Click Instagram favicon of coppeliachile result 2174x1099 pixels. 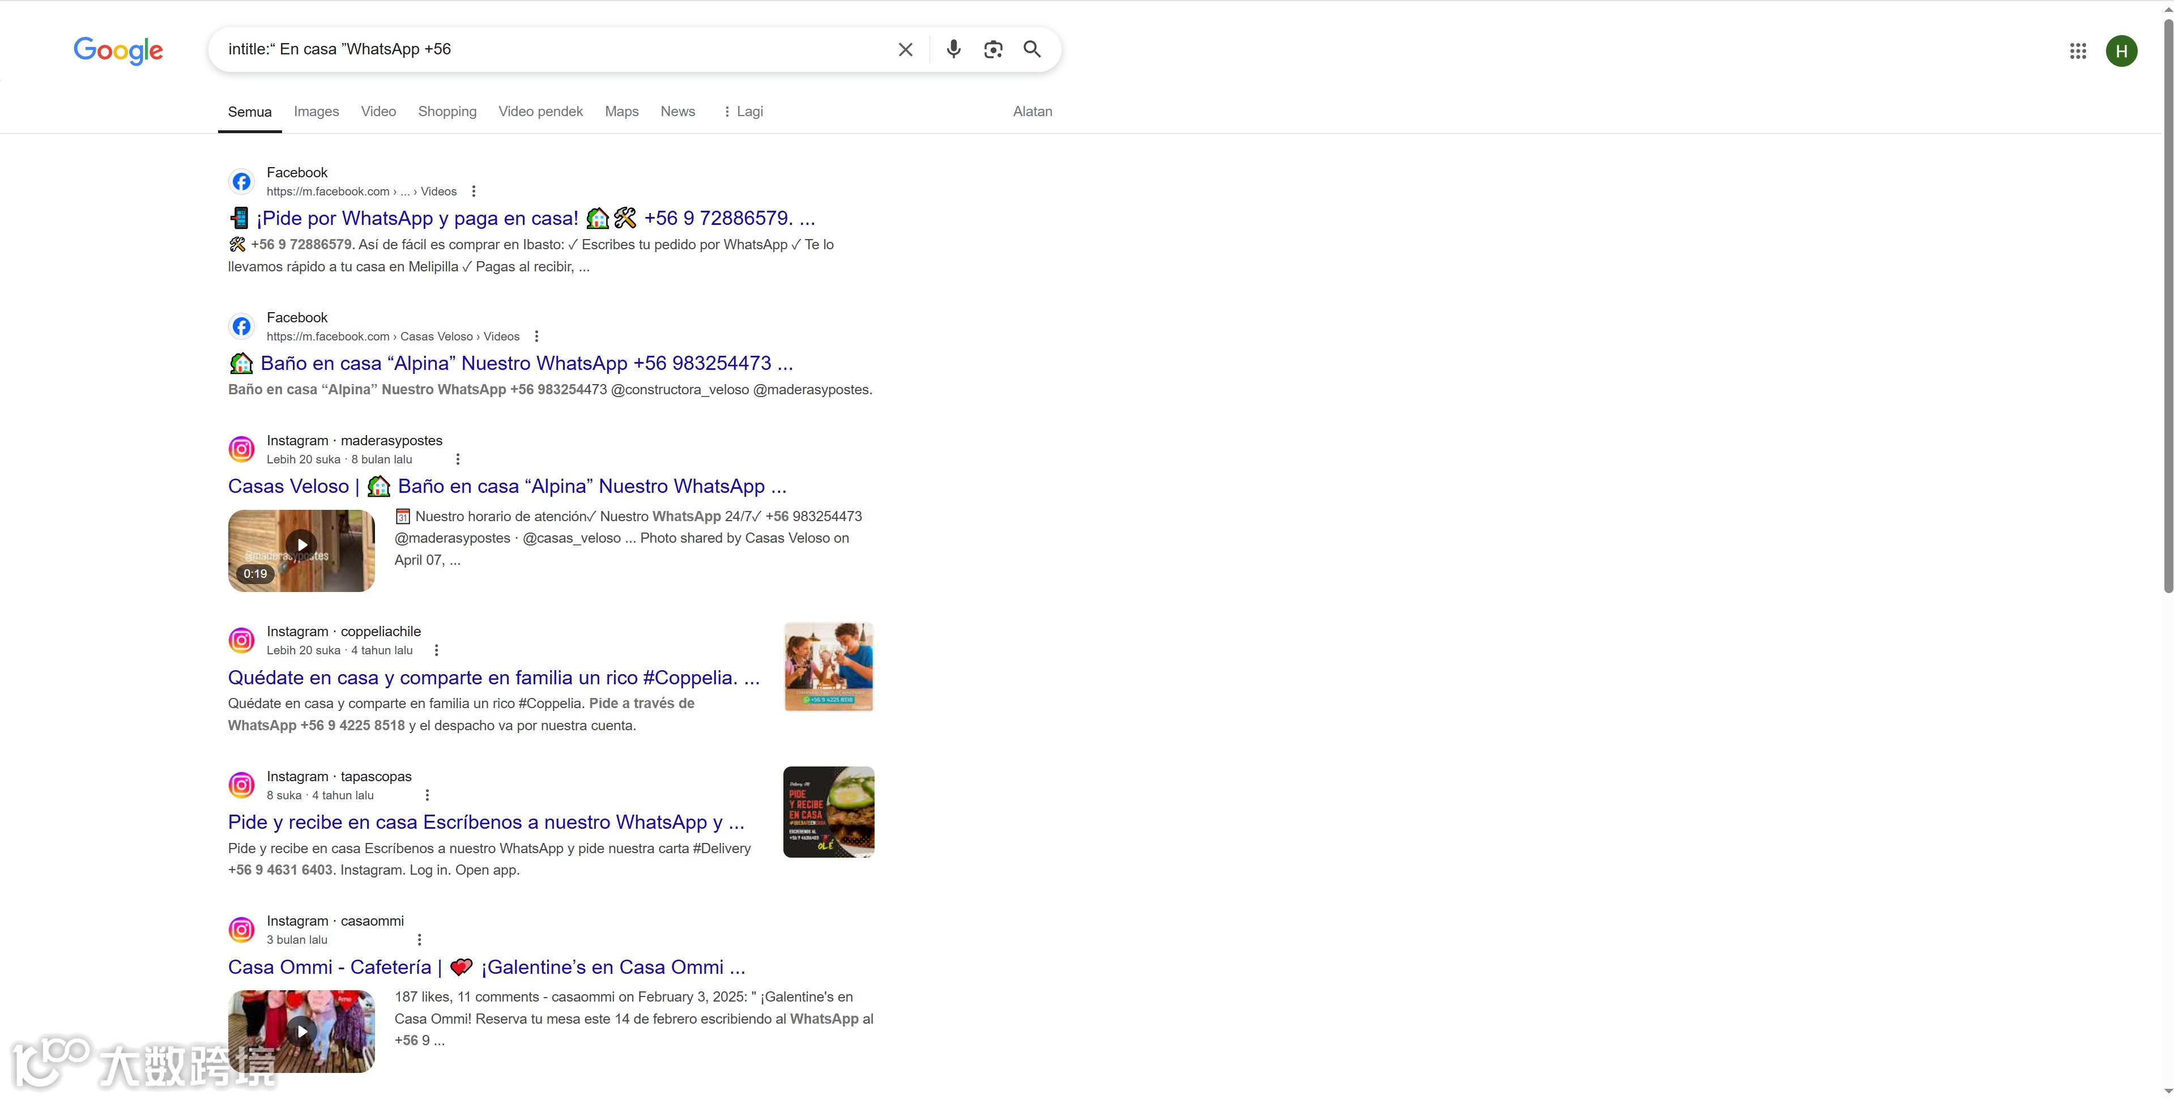[x=241, y=640]
